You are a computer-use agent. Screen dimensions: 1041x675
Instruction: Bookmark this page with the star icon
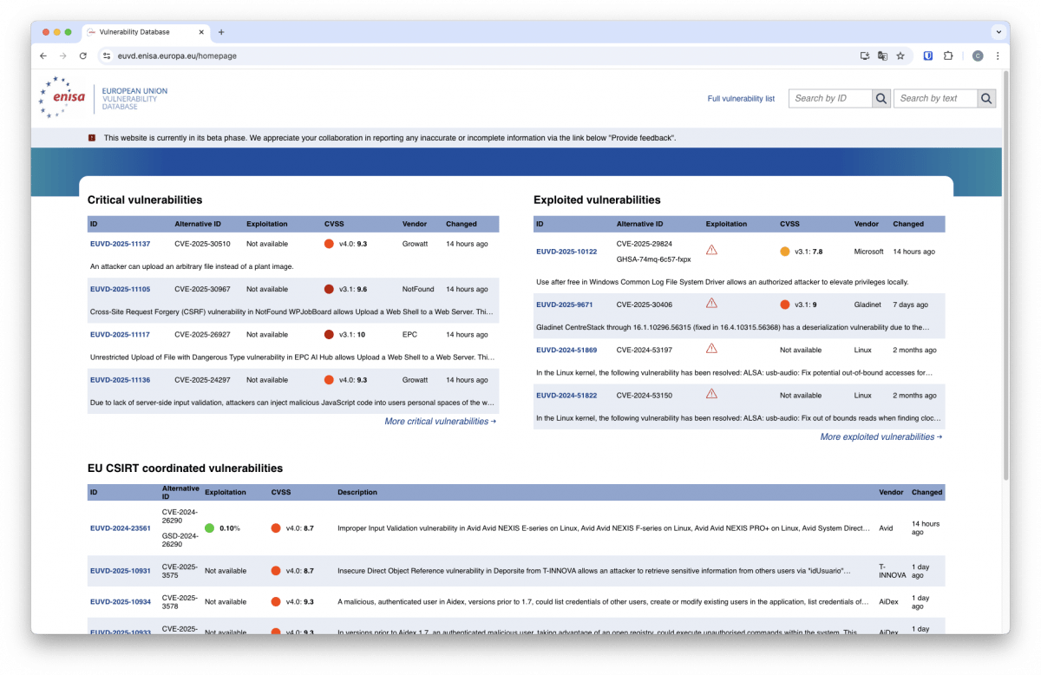coord(900,56)
